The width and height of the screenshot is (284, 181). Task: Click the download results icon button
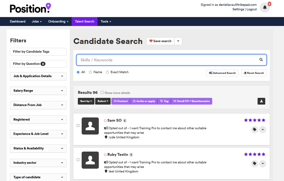pyautogui.click(x=262, y=101)
